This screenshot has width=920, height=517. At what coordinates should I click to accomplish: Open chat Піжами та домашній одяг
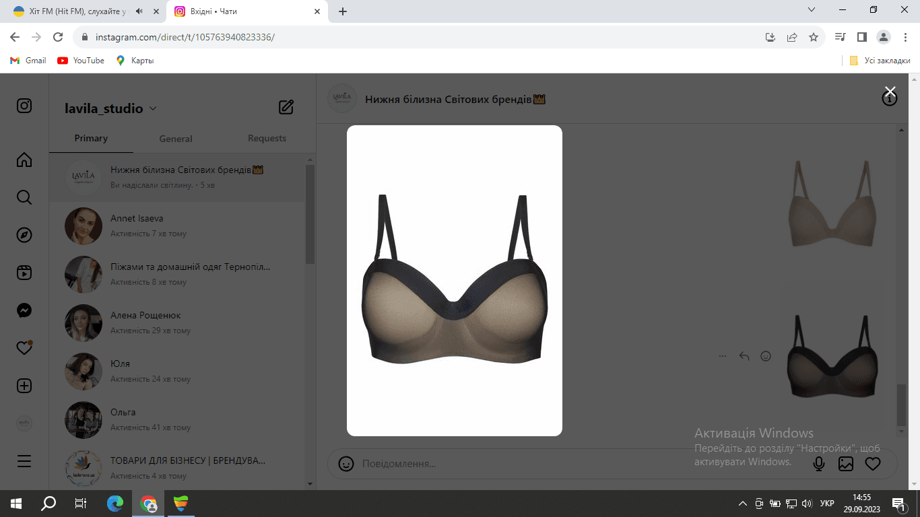pos(177,275)
